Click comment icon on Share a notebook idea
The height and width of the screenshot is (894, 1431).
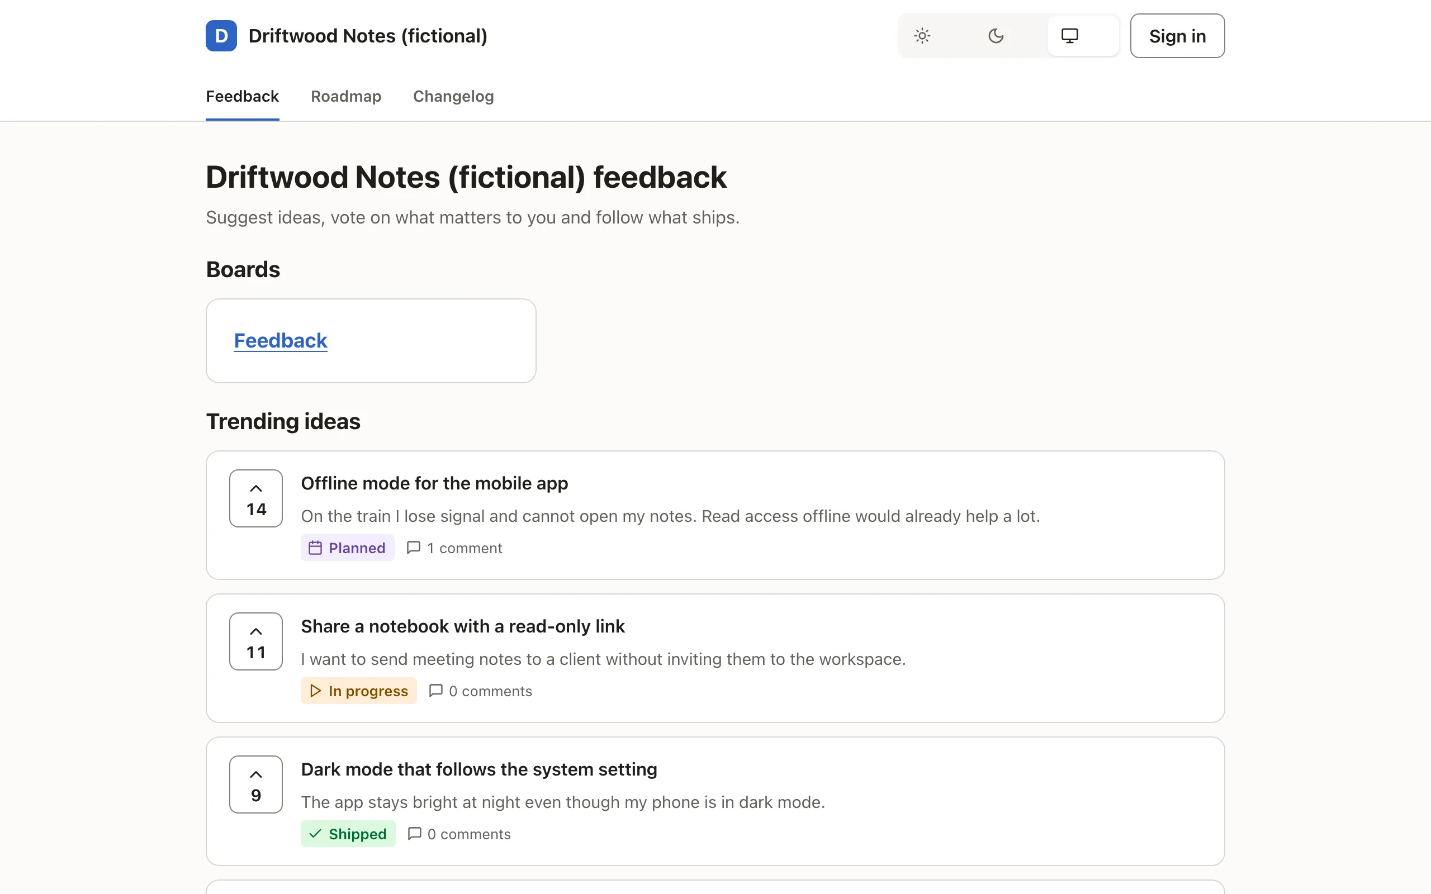coord(436,691)
